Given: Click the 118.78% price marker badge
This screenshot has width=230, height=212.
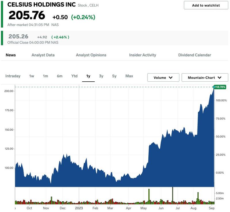Looking at the screenshot, I should 220,87.
